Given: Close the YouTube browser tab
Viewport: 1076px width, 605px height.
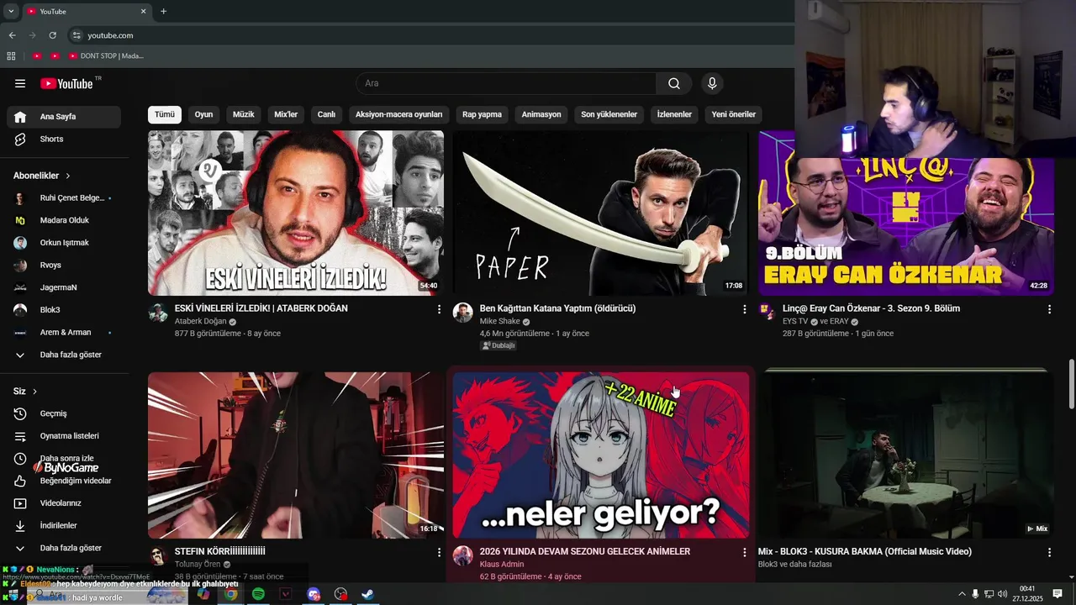Looking at the screenshot, I should tap(143, 11).
